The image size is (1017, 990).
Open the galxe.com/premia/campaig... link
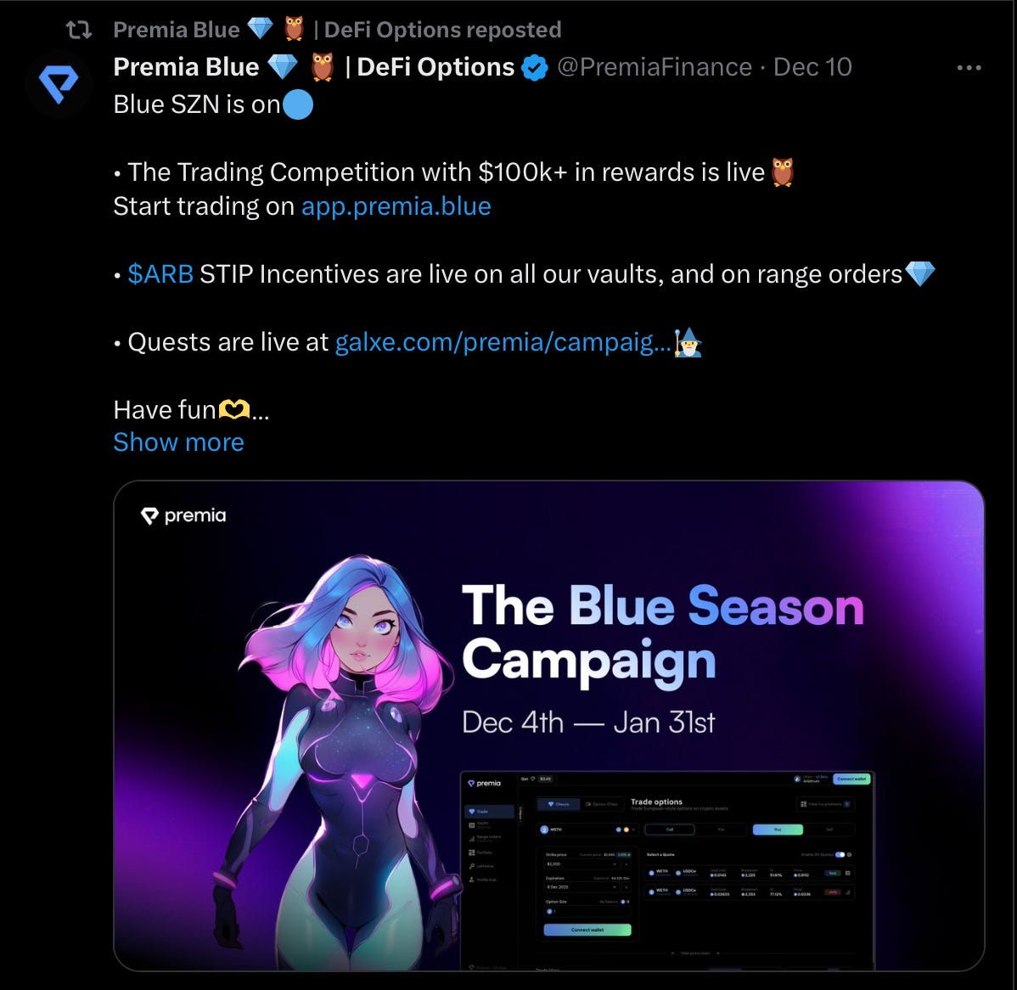click(503, 342)
